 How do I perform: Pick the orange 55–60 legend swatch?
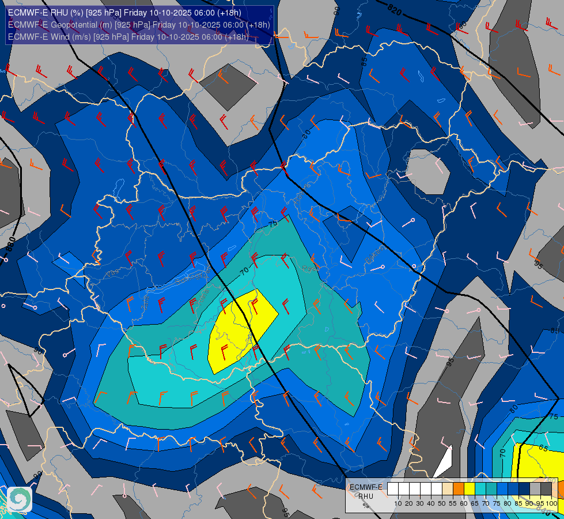(x=459, y=488)
